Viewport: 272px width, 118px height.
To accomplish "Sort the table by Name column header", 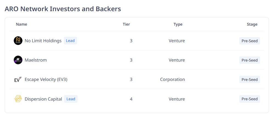I will click(21, 24).
